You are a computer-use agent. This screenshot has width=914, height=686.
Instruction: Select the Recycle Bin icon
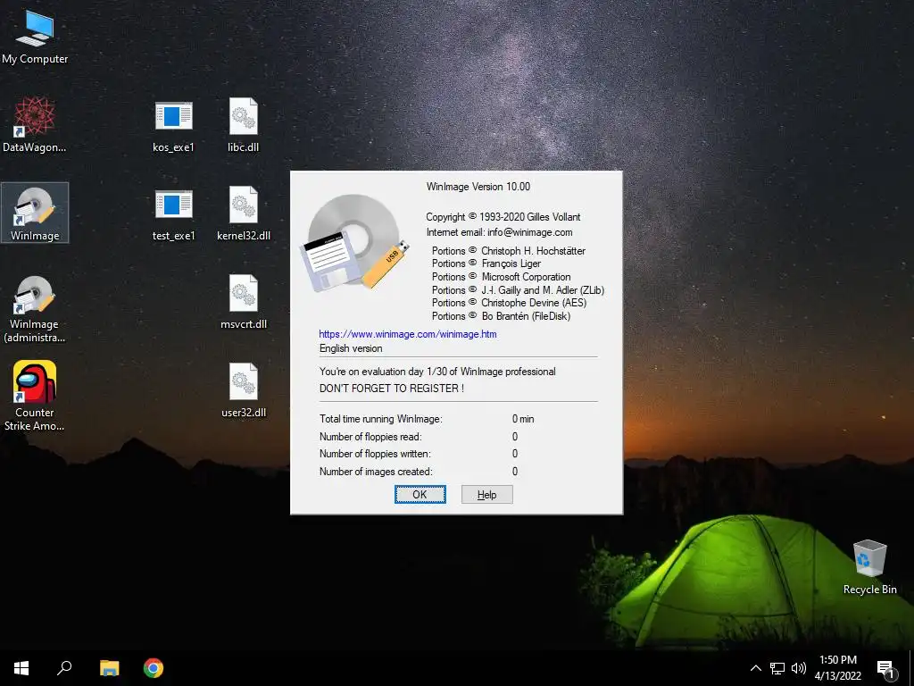pos(869,566)
